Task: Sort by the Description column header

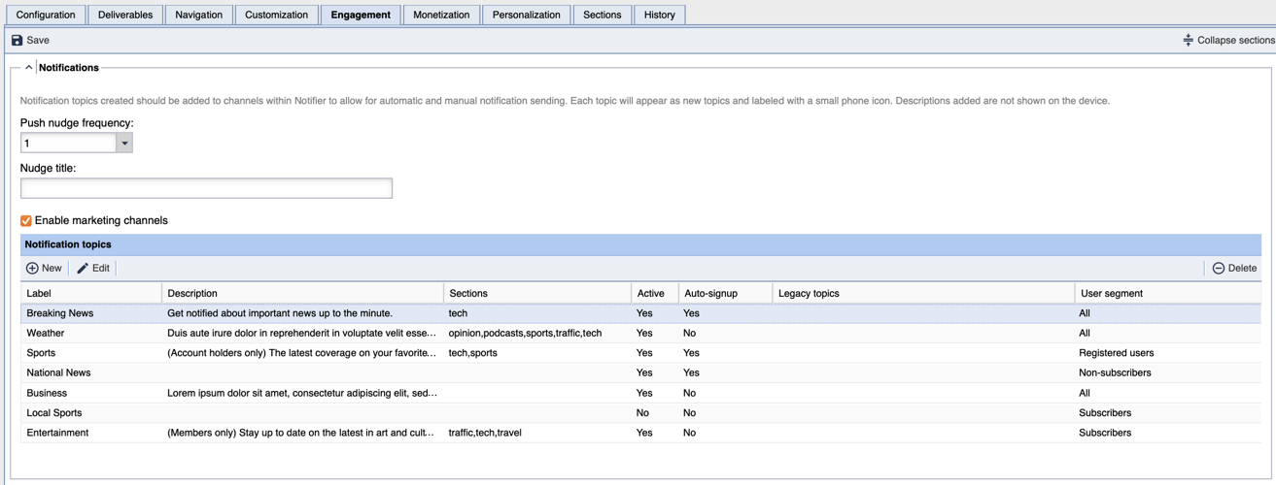Action: tap(302, 293)
